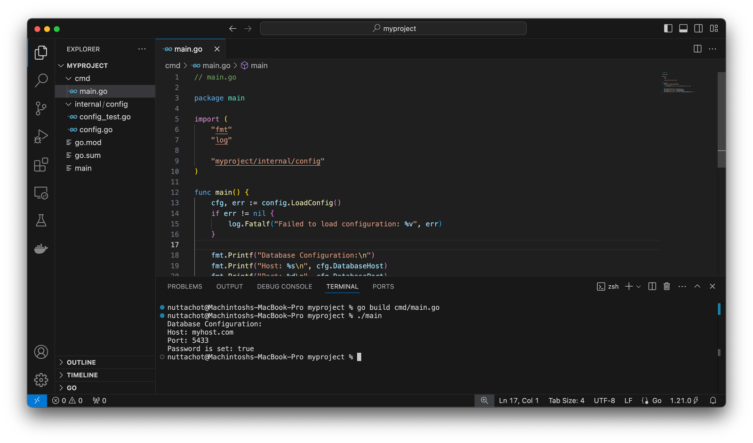Viewport: 753px width, 443px height.
Task: Open the Testing view
Action: click(x=40, y=220)
